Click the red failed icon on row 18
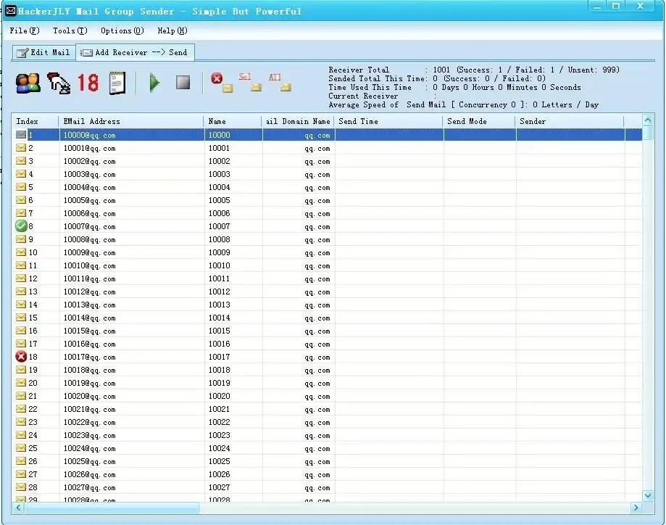Image resolution: width=666 pixels, height=525 pixels. tap(21, 357)
